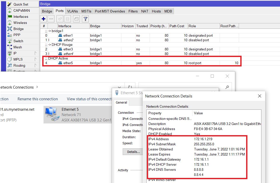Add a comment to the port
Image resolution: width=280 pixels, height=183 pixels.
[x=76, y=19]
